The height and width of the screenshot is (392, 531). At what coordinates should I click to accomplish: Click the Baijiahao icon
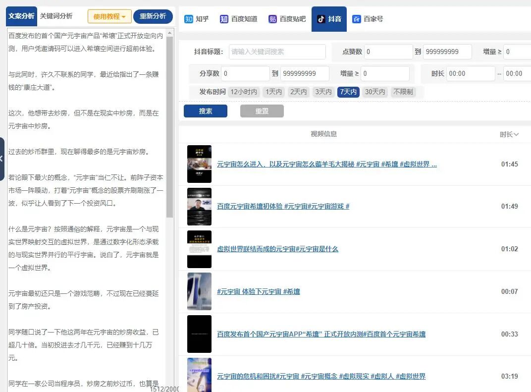coord(356,19)
